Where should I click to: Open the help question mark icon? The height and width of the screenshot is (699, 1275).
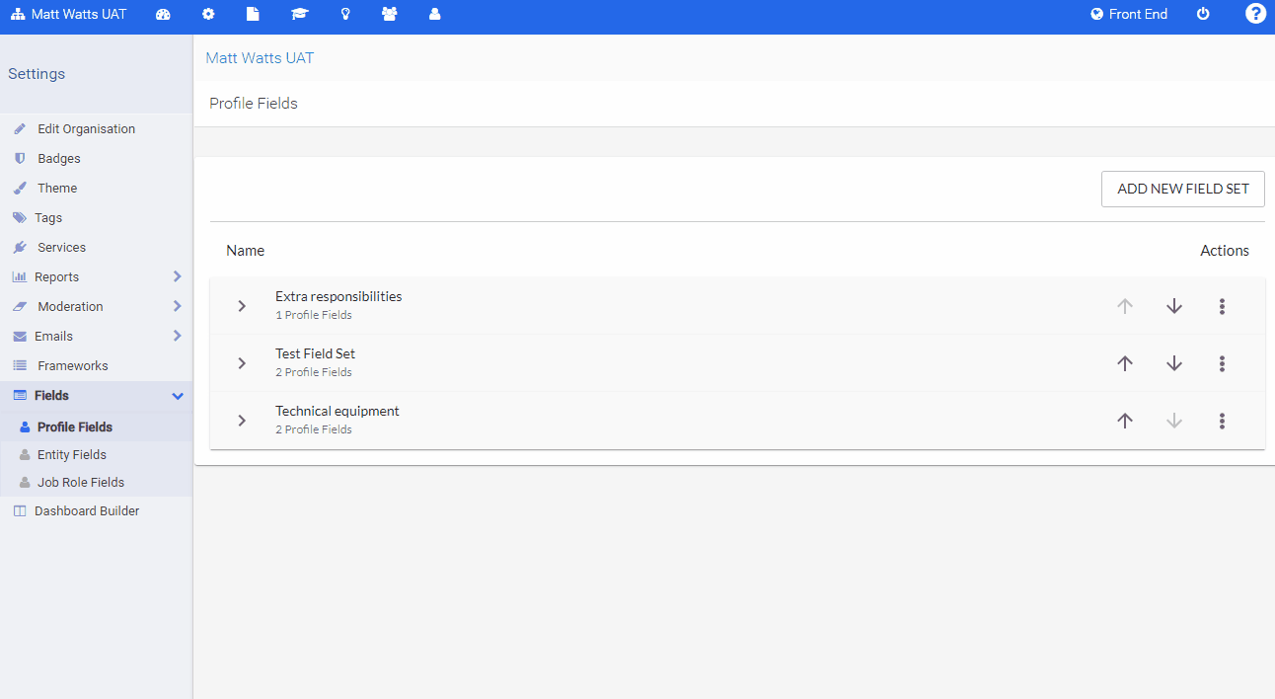click(x=1255, y=14)
